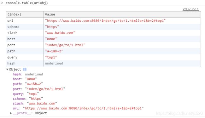This screenshot has height=118, width=205.
Task: Select the path: "a=1&b=2" object property
Action: tap(28, 84)
